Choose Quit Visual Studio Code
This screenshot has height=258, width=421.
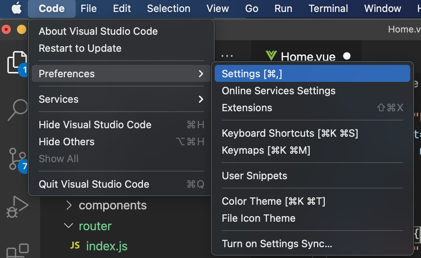pos(121,184)
